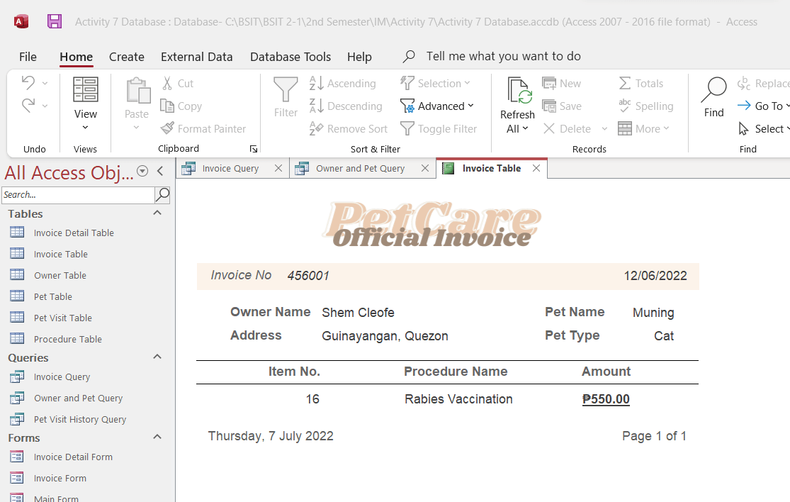Open the Pet Visit Table

point(62,318)
